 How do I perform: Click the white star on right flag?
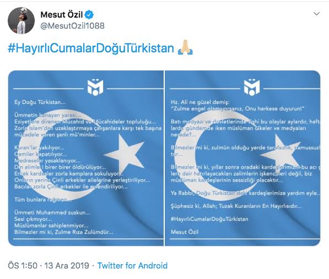coord(281,155)
